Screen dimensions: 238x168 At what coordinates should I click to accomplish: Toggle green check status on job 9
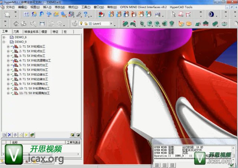12,84
